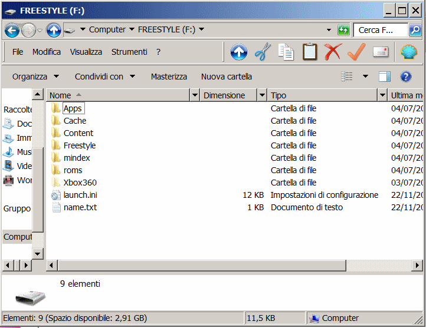The height and width of the screenshot is (328, 426).
Task: Open the Modifica menu
Action: 47,52
